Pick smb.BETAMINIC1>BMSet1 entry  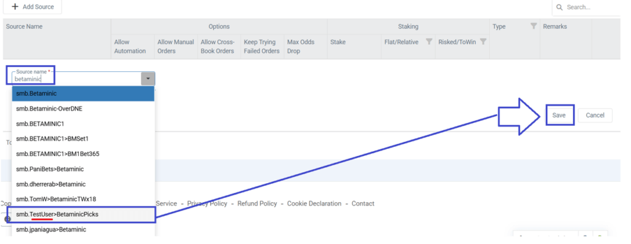pos(83,139)
